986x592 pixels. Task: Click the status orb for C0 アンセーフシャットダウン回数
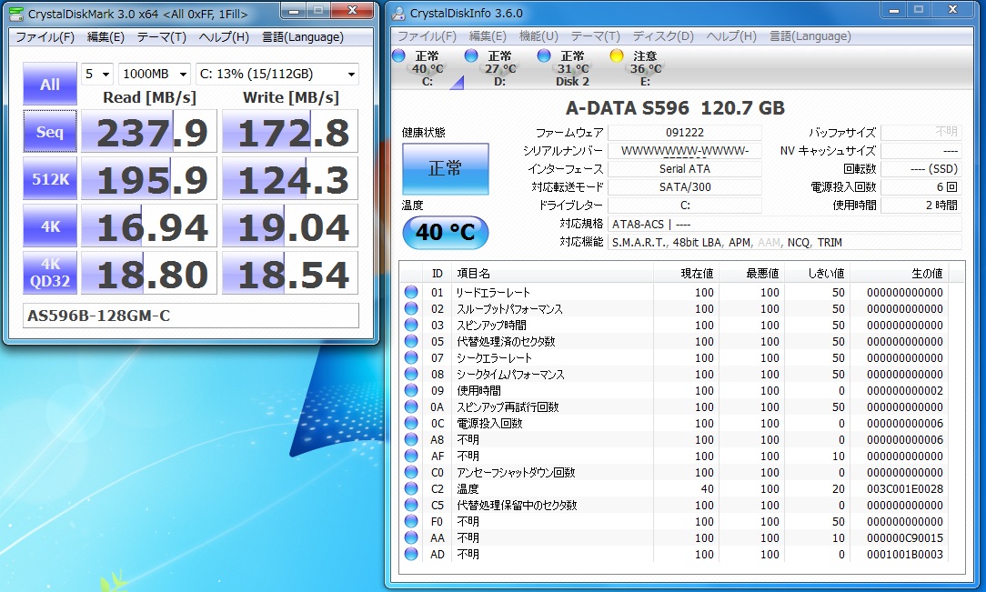pos(411,471)
